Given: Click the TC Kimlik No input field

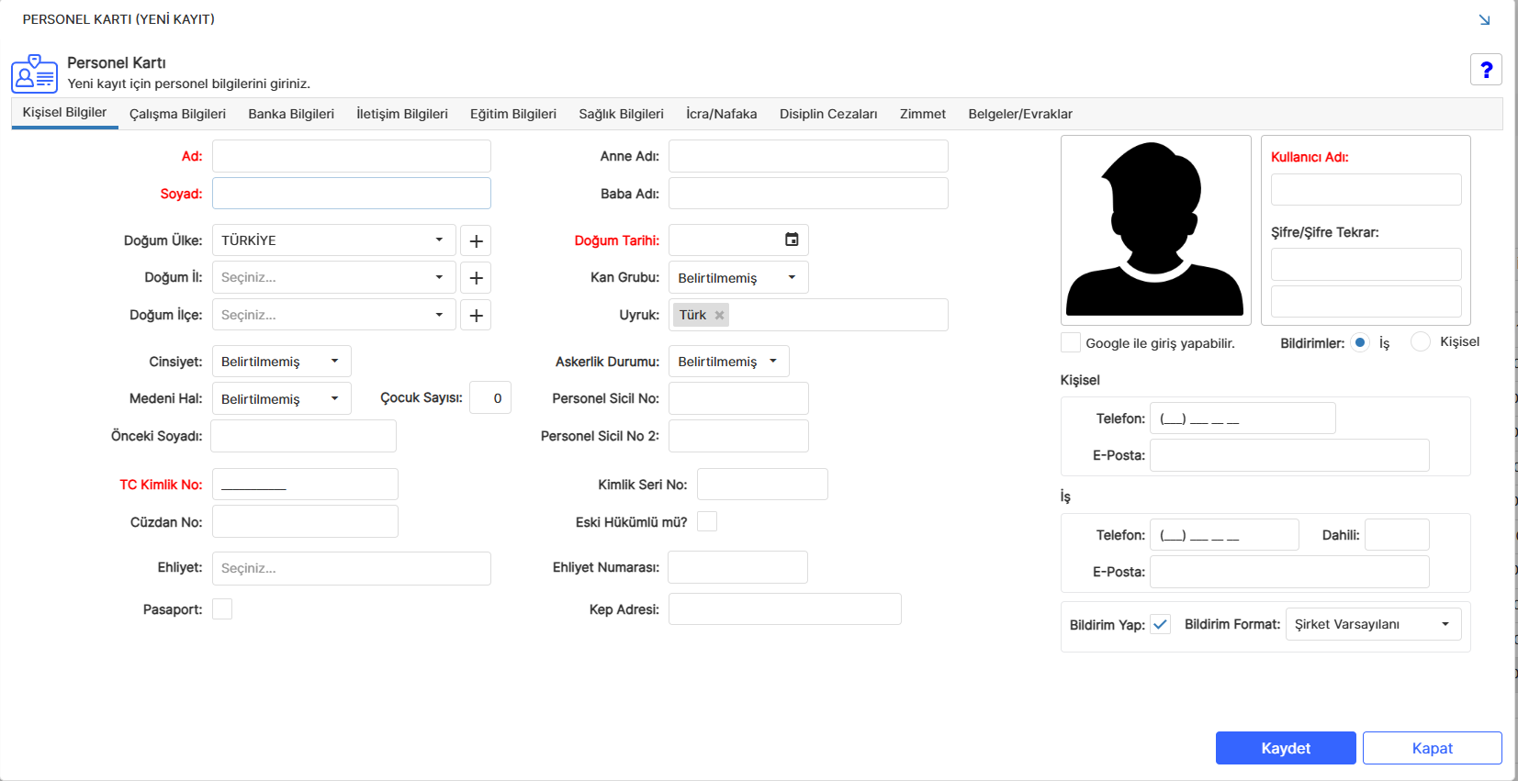Looking at the screenshot, I should 305,484.
